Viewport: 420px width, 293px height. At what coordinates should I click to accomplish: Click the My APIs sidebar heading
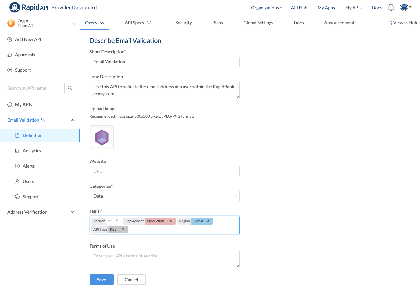pyautogui.click(x=23, y=105)
